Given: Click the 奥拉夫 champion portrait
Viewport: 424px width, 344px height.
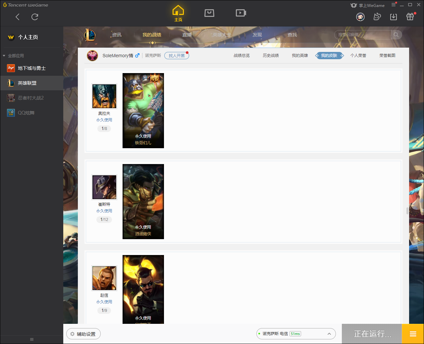Looking at the screenshot, I should [x=104, y=96].
